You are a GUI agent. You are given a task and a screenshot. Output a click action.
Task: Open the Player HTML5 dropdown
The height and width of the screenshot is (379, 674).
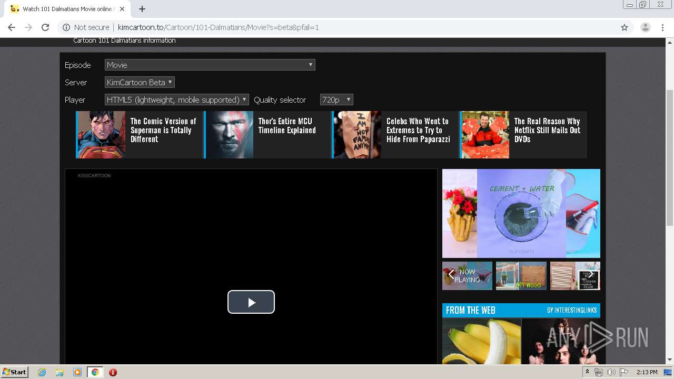pos(176,99)
